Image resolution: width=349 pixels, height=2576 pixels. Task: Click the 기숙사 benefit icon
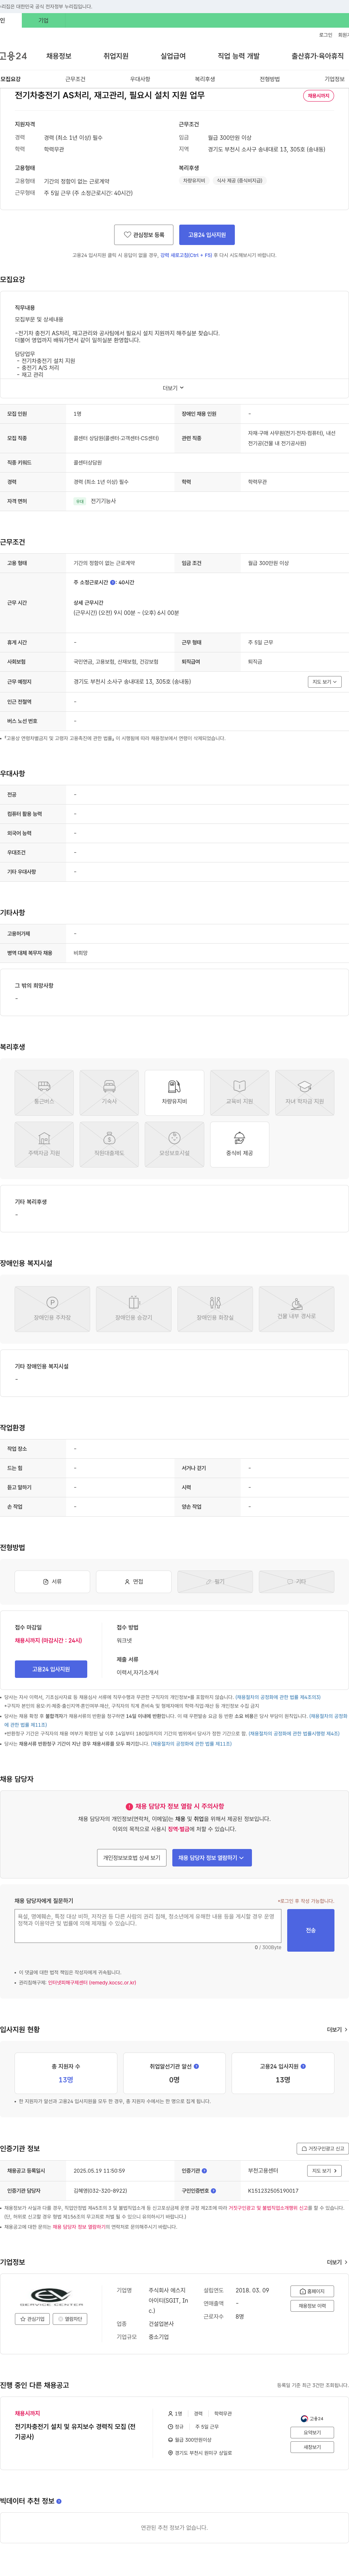coord(109,1093)
